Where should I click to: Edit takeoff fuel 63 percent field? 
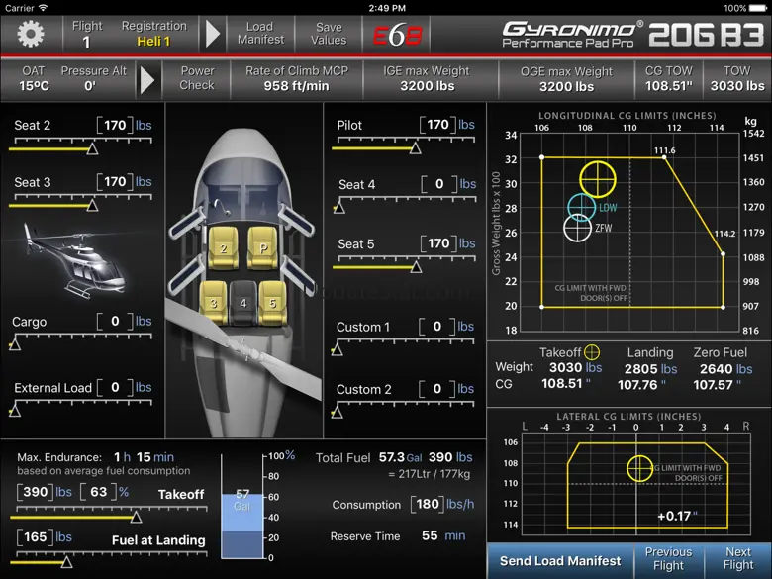coord(98,492)
